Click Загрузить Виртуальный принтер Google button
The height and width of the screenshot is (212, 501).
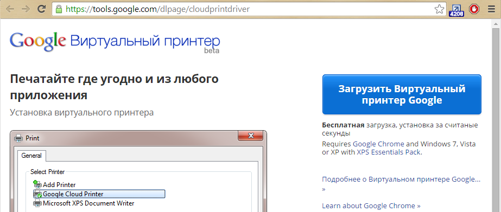click(402, 94)
